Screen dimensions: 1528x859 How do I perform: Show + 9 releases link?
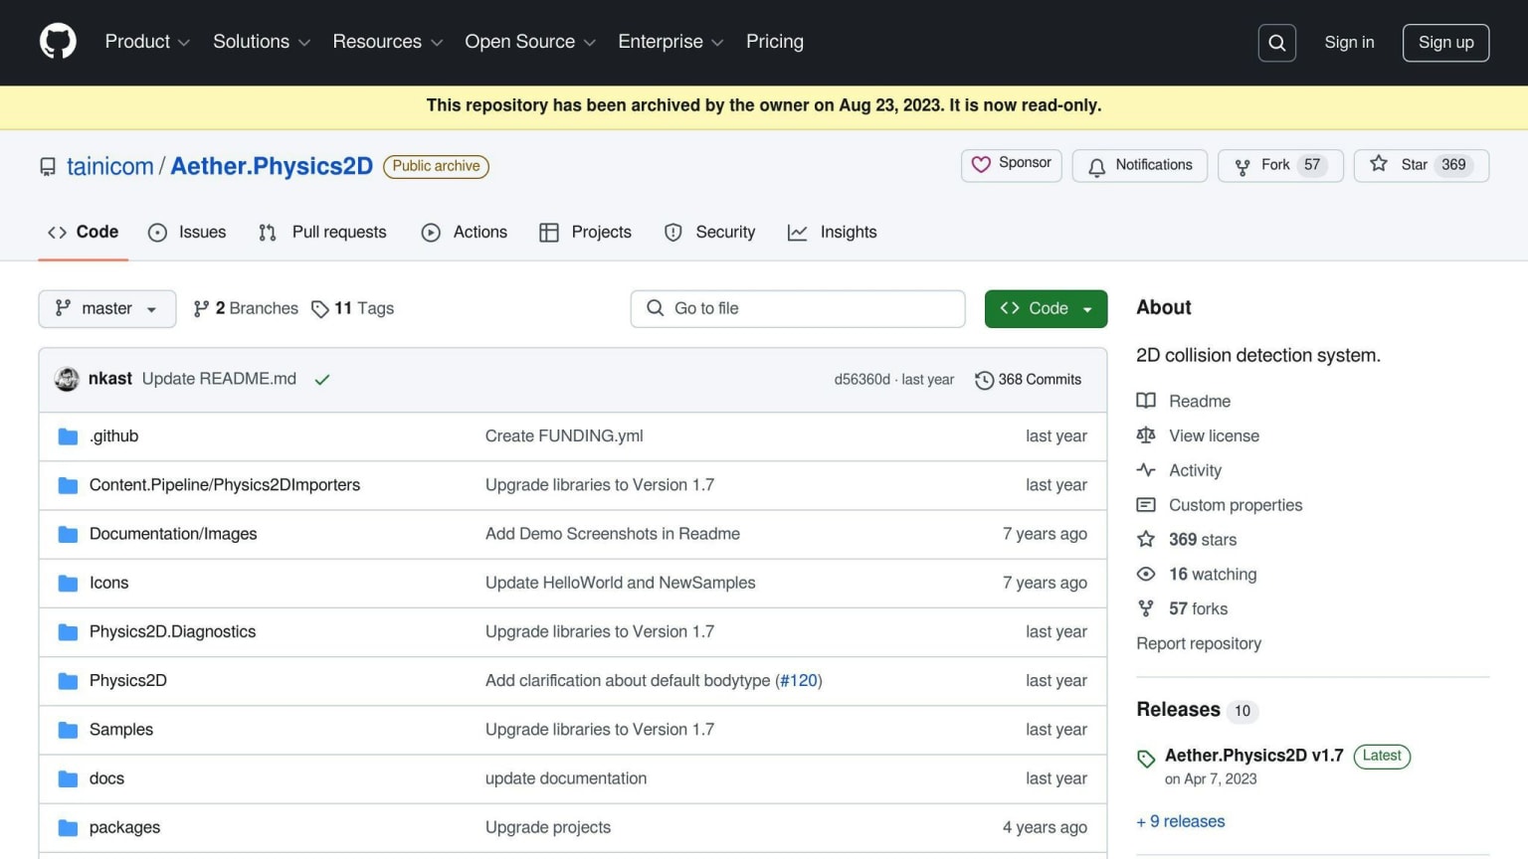click(1181, 821)
